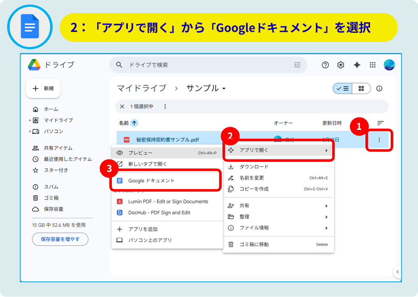Image resolution: width=418 pixels, height=297 pixels.
Task: Open the Google apps grid icon
Action: [x=372, y=65]
